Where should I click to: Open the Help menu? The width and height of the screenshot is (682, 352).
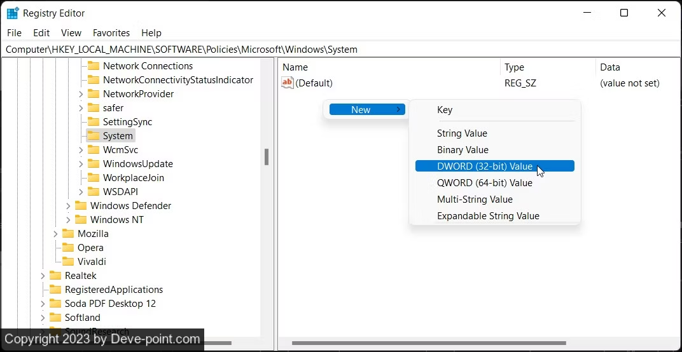(x=151, y=33)
